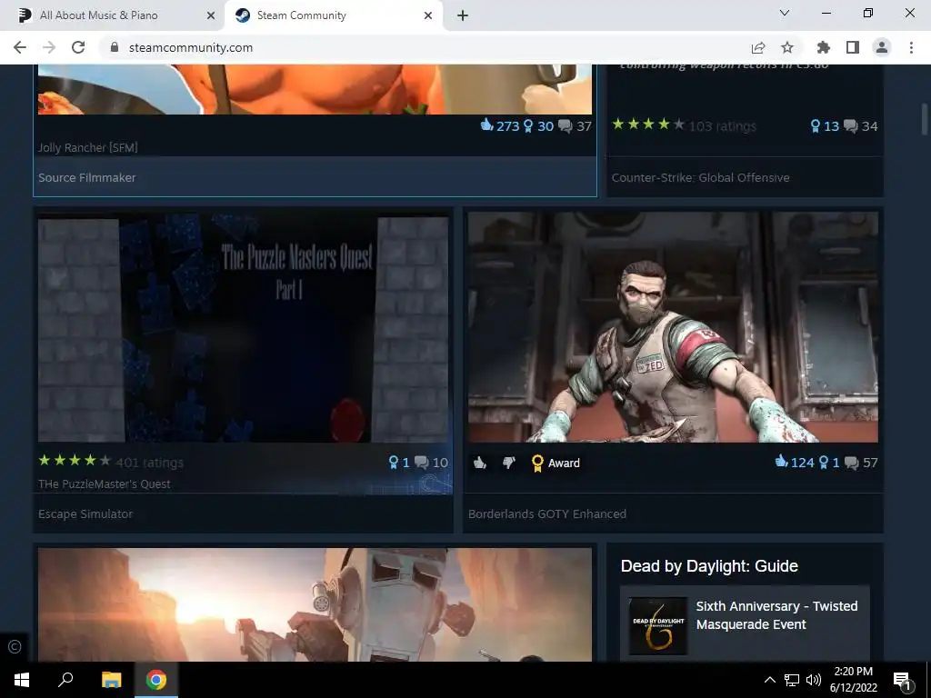Screen dimensions: 931x698
Task: Click award ribbon icon on PuzzleMaster's Quest card
Action: tap(393, 463)
